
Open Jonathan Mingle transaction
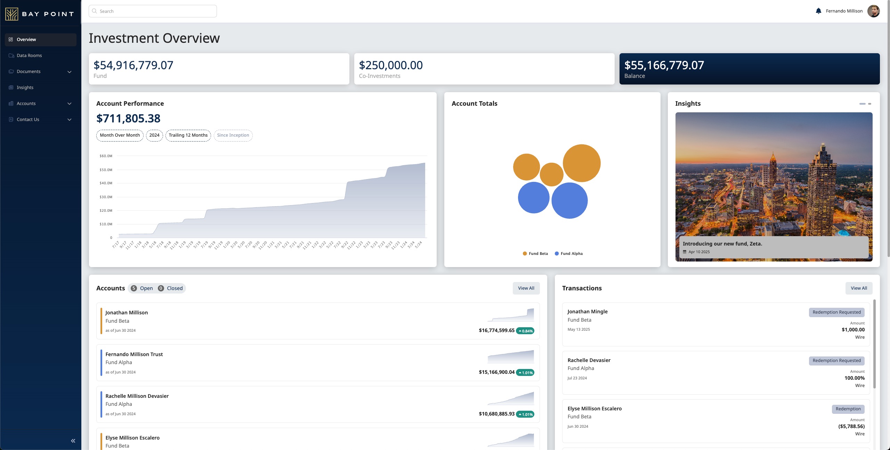click(x=716, y=324)
